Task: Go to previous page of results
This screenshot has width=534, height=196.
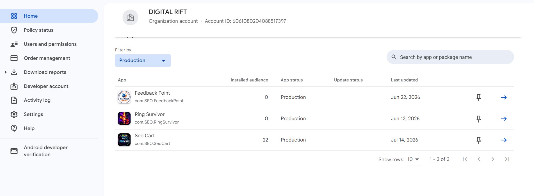Action: [x=479, y=159]
